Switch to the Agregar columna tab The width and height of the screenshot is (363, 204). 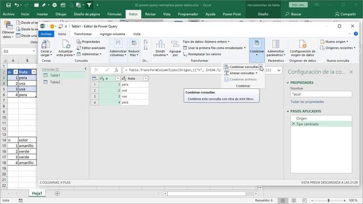(112, 34)
